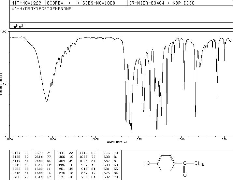Click the carbonyl O atom in the structure
Image resolution: width=233 pixels, height=180 pixels.
[x=185, y=175]
